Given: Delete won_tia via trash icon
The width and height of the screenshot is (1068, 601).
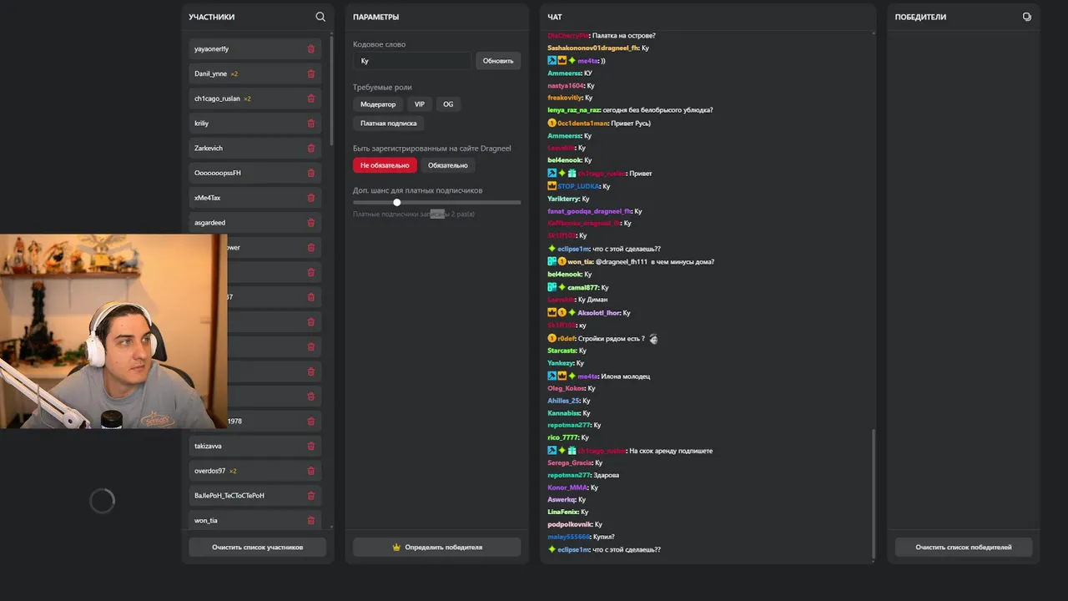Looking at the screenshot, I should tap(311, 521).
